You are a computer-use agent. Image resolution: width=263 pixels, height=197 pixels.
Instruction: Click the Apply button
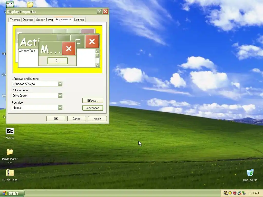[97, 119]
